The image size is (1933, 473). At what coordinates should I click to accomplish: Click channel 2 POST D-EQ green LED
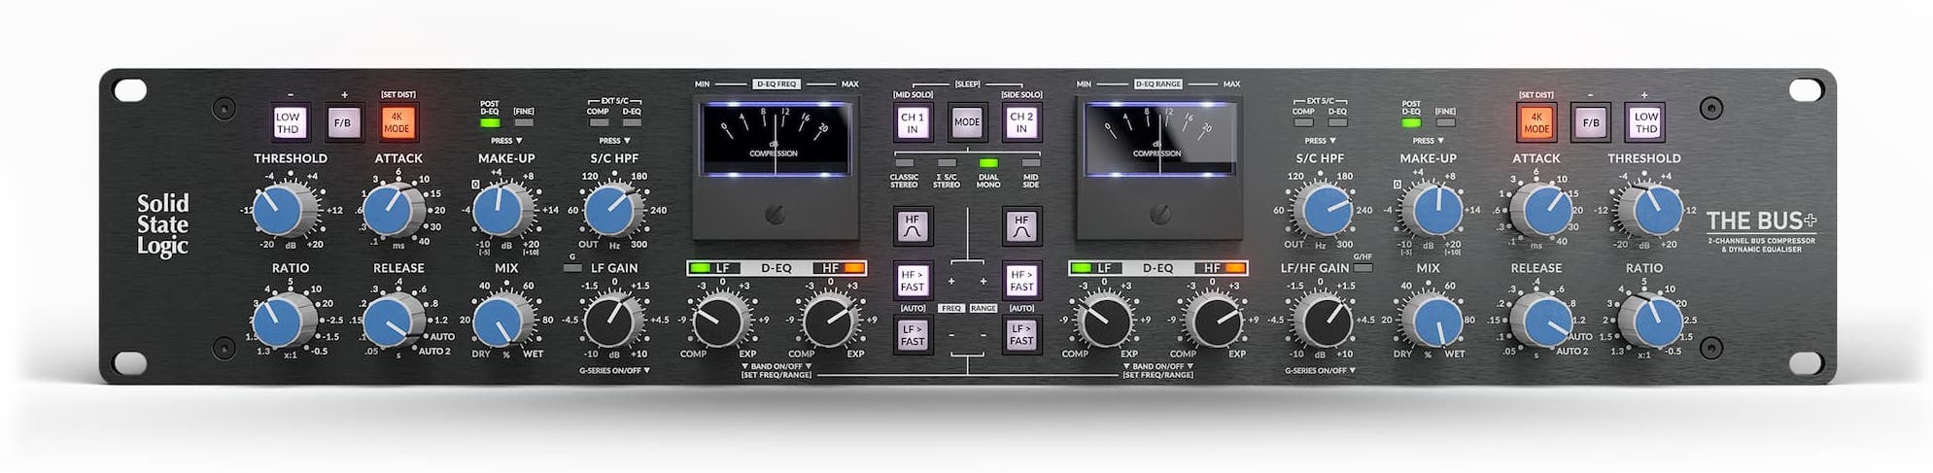[x=1411, y=123]
